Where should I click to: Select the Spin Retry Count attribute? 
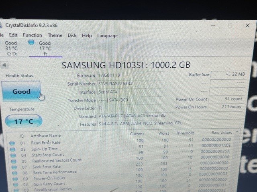49,184
